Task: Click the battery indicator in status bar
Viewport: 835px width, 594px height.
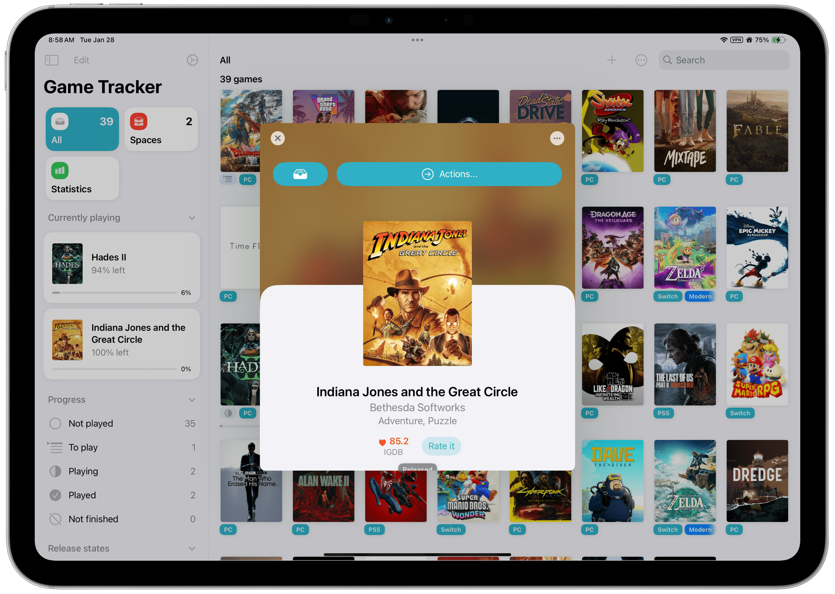Action: pos(778,40)
